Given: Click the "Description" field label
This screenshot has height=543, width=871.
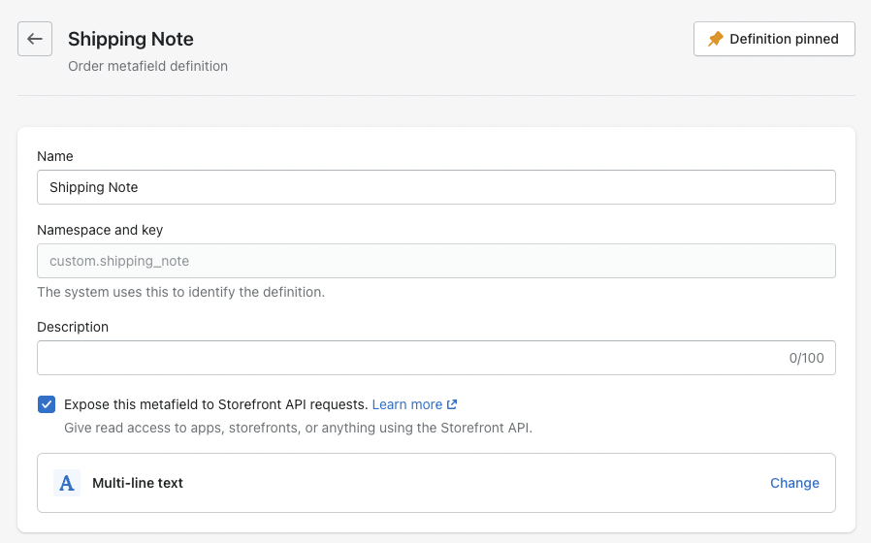Looking at the screenshot, I should pos(73,327).
